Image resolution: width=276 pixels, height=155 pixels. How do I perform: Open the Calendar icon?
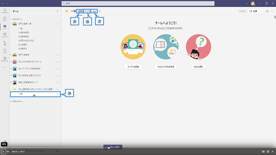(x=5, y=35)
